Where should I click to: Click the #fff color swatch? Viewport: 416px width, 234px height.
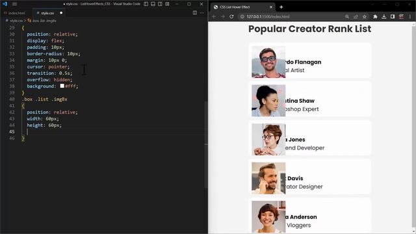click(x=62, y=86)
